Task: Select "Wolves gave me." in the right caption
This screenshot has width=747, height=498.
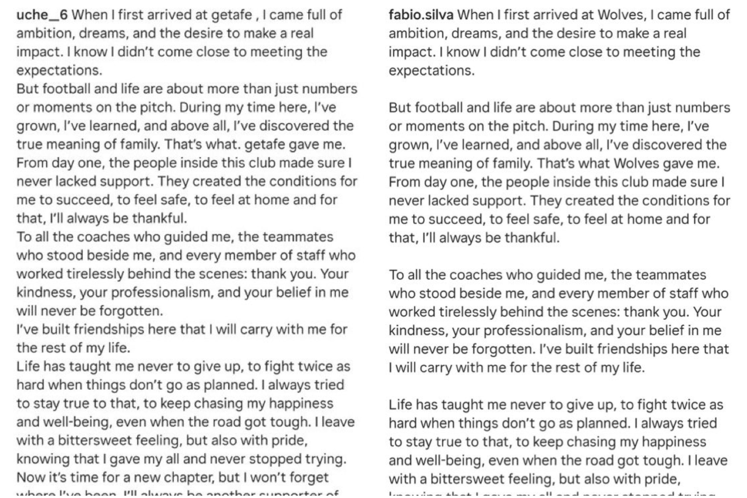Action: 666,163
